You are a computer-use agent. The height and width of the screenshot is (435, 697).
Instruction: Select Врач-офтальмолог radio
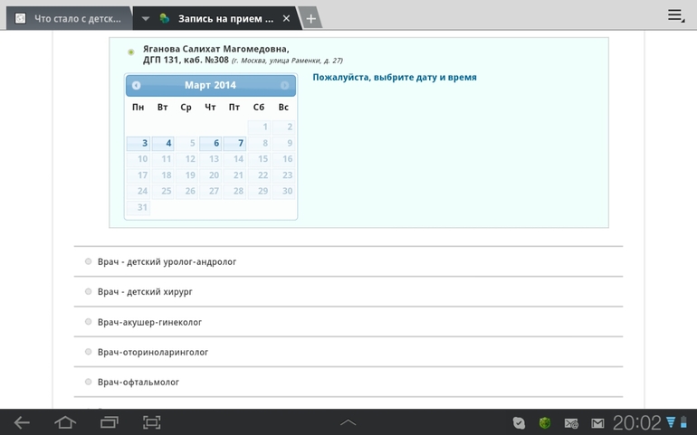click(89, 382)
